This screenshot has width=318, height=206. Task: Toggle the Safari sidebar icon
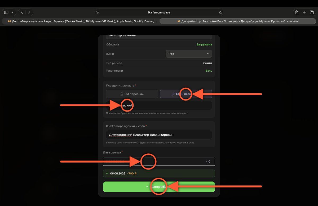pos(6,12)
